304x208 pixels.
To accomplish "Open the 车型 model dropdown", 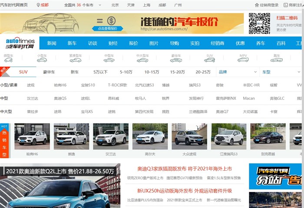I will point(281,72).
